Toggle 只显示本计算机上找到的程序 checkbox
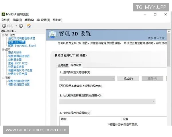 pos(61,86)
